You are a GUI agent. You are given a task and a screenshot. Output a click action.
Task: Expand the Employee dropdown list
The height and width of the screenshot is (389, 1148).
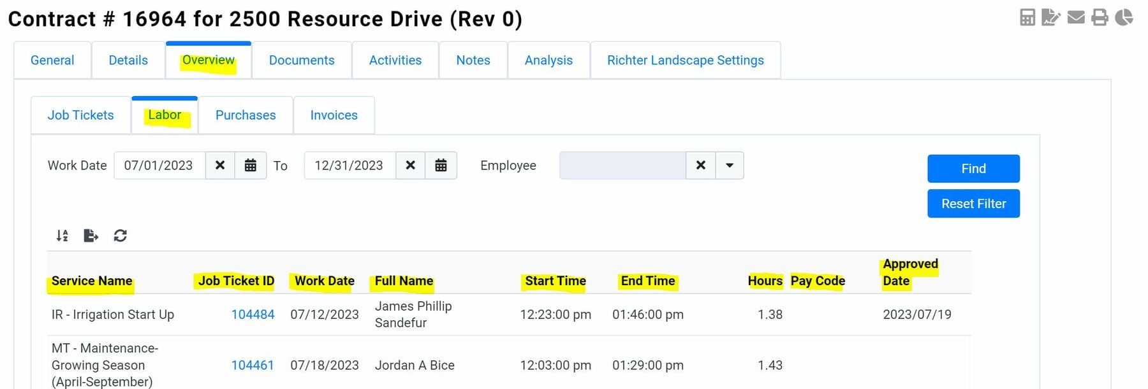point(729,166)
